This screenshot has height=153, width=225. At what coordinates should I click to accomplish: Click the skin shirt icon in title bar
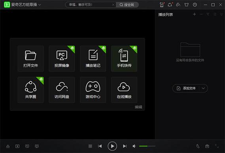pos(186,5)
